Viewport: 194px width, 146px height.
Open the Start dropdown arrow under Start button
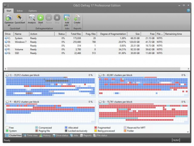pos(40,25)
